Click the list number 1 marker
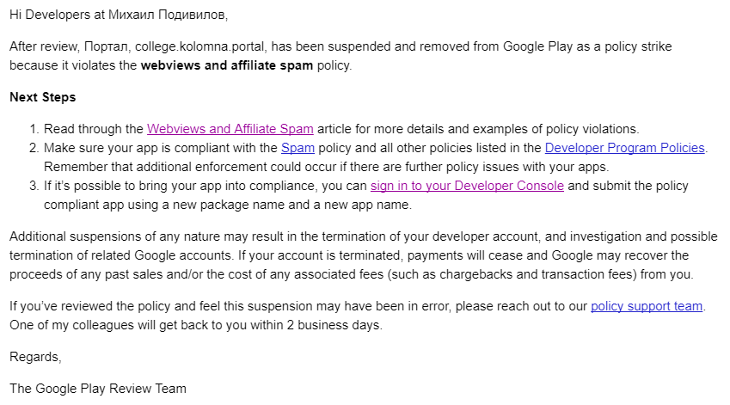 point(34,129)
